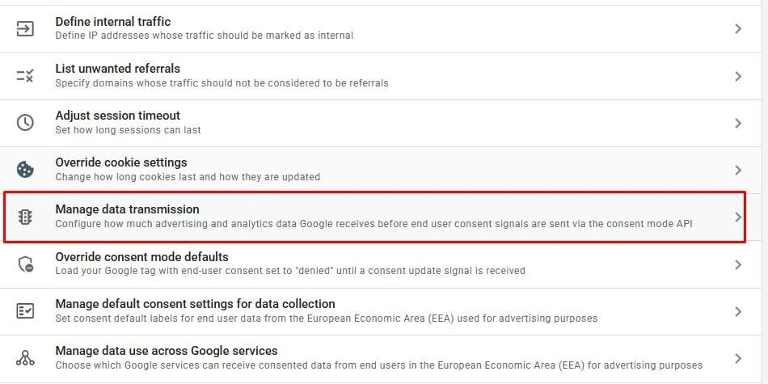Expand Override cookie settings chevron arrow
Viewport: 768px width, 384px height.
[x=738, y=171]
